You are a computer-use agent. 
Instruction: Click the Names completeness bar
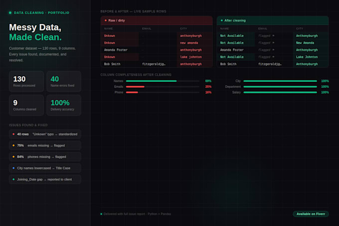click(163, 81)
